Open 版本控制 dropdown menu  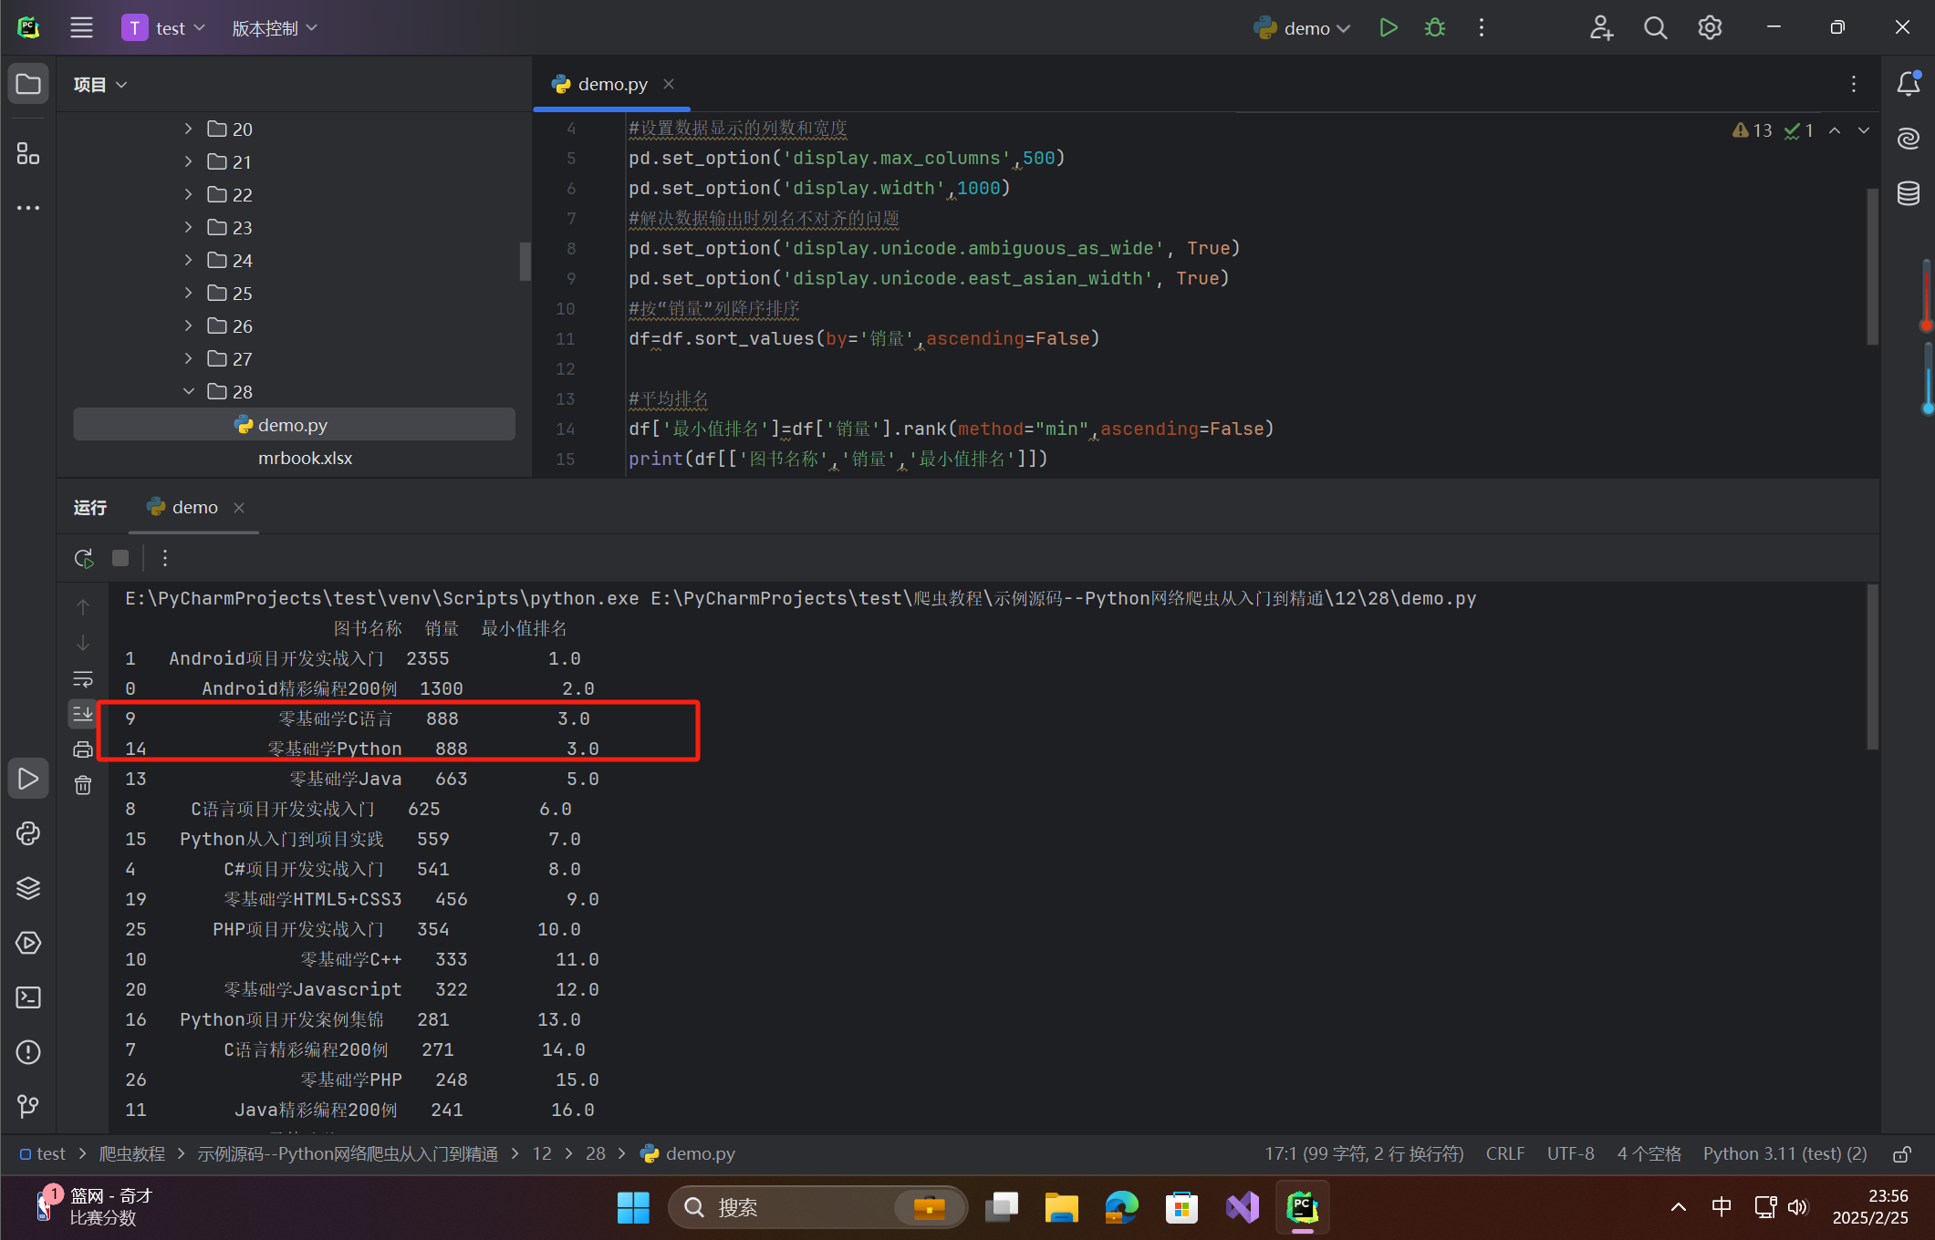(x=275, y=28)
